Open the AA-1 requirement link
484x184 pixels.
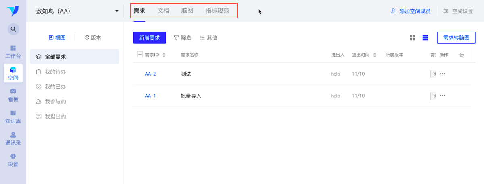(150, 96)
